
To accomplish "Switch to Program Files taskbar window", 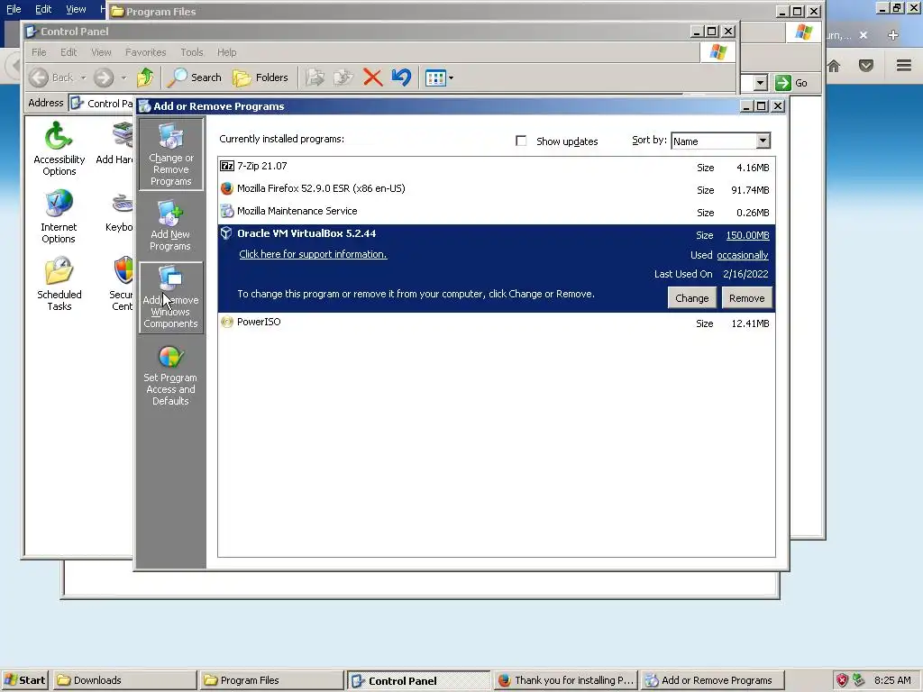I will pos(270,680).
